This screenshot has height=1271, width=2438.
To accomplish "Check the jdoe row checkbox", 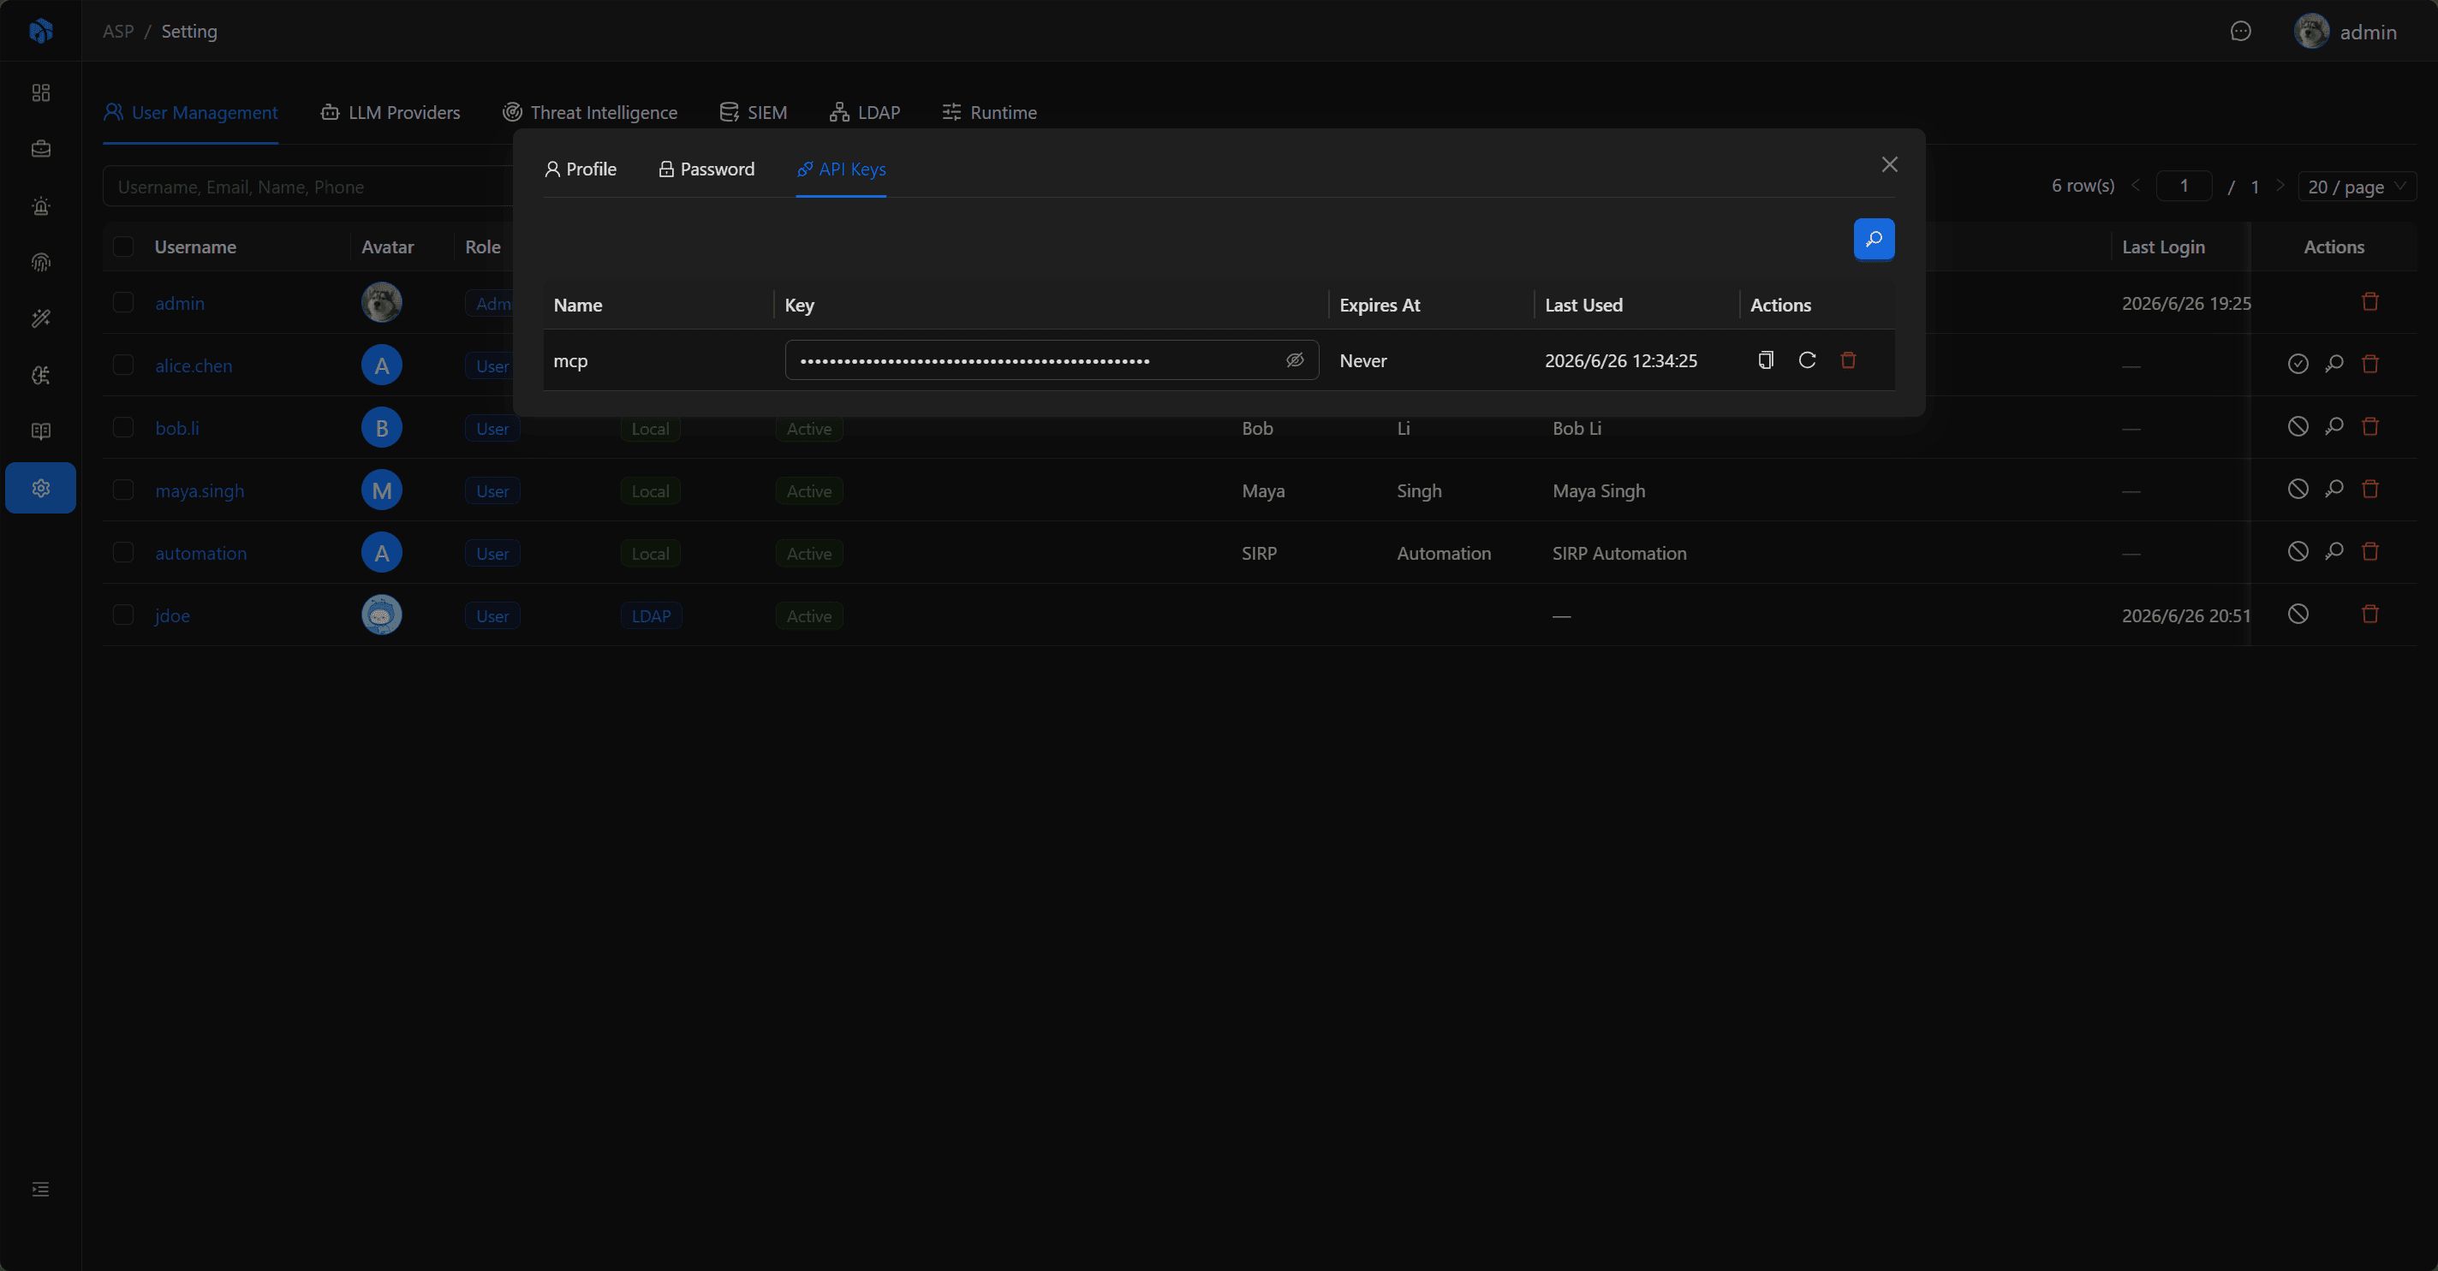I will pos(123,615).
